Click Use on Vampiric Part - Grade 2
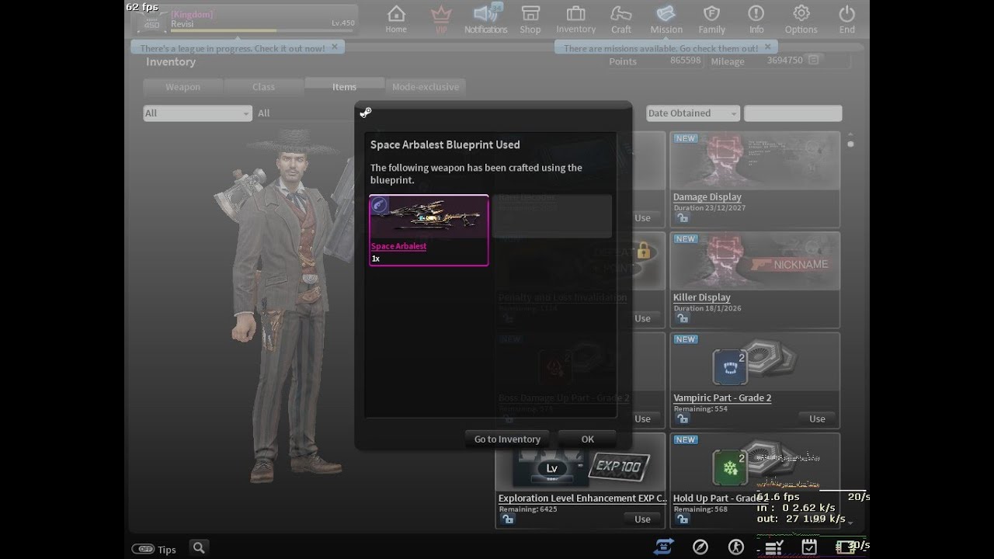 click(817, 418)
